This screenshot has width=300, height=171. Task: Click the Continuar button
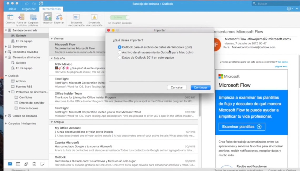point(201,88)
